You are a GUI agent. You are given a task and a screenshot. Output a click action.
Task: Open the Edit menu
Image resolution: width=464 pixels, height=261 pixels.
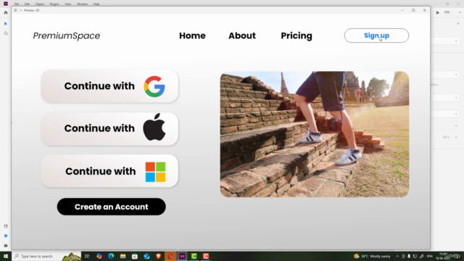tap(27, 4)
